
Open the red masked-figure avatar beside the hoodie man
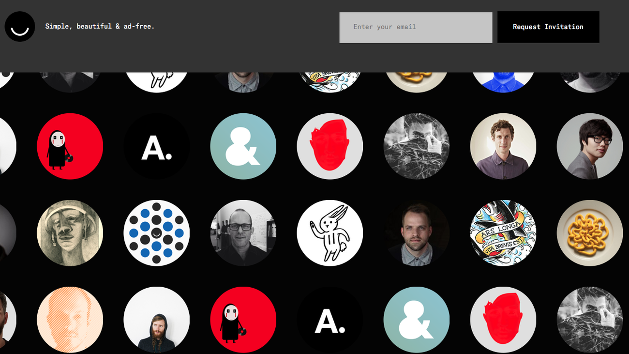click(x=243, y=320)
